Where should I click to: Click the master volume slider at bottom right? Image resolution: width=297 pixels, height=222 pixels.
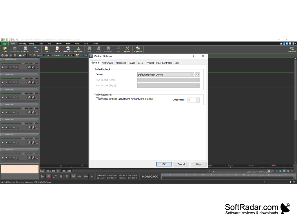pyautogui.click(x=279, y=182)
